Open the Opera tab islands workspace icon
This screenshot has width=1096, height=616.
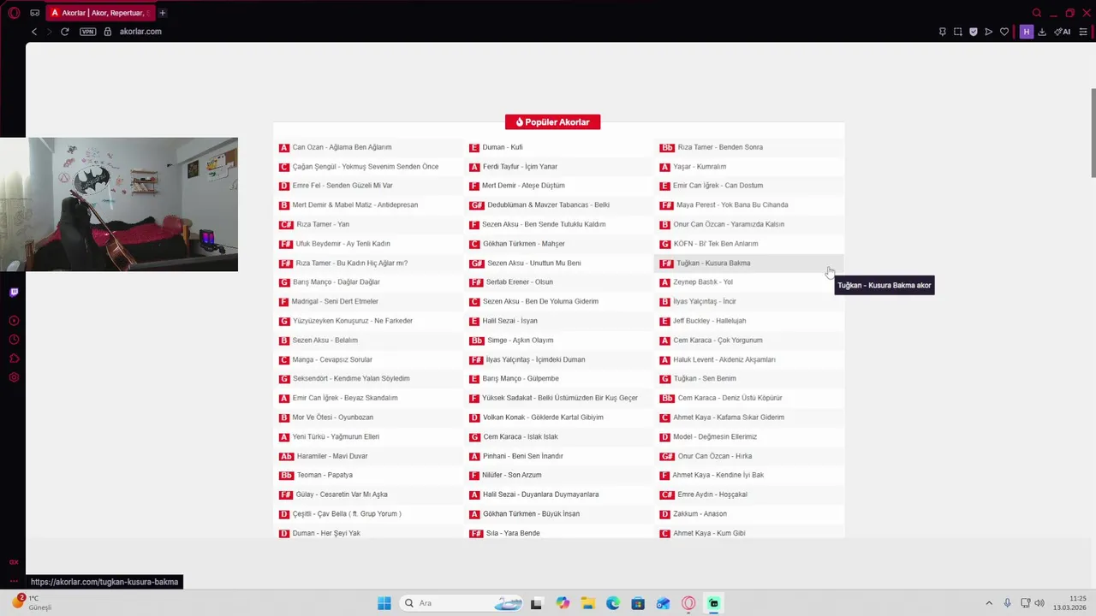tap(34, 13)
